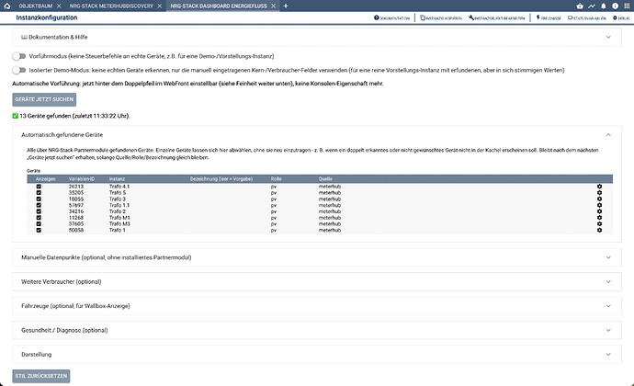Open Debug in the instance toolbar
The height and width of the screenshot is (386, 634).
[621, 18]
